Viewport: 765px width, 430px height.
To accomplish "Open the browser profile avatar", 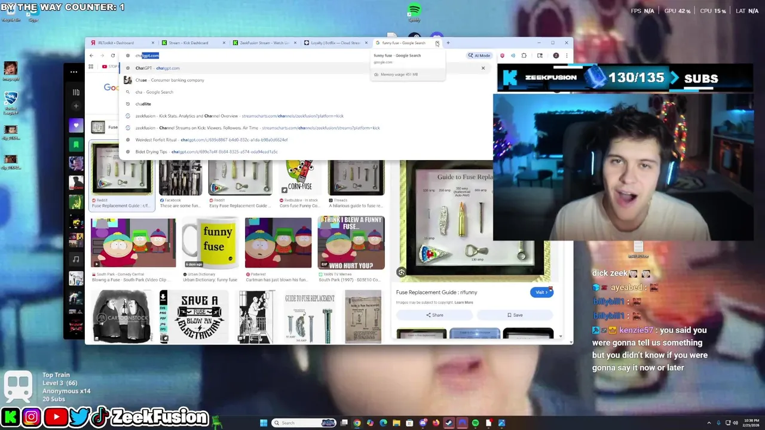I will pos(556,56).
